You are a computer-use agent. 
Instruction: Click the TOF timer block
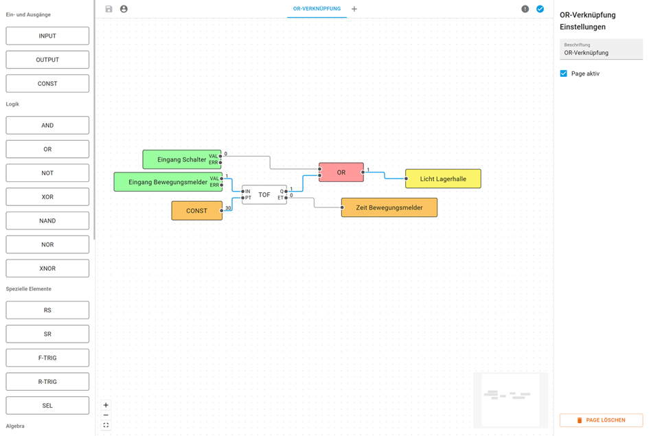tap(264, 194)
